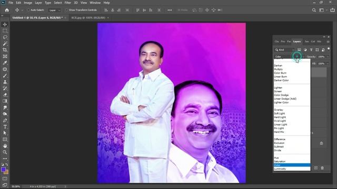
Task: Open the Filter menu
Action: point(68,3)
